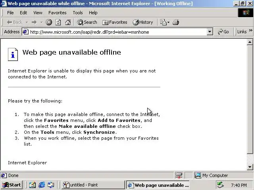Click the 7:40 PM clock
Screen dimensions: 254x190
tap(239, 185)
